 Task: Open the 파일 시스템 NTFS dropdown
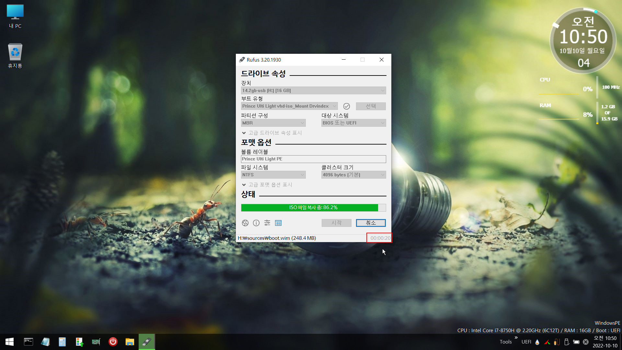tap(273, 175)
